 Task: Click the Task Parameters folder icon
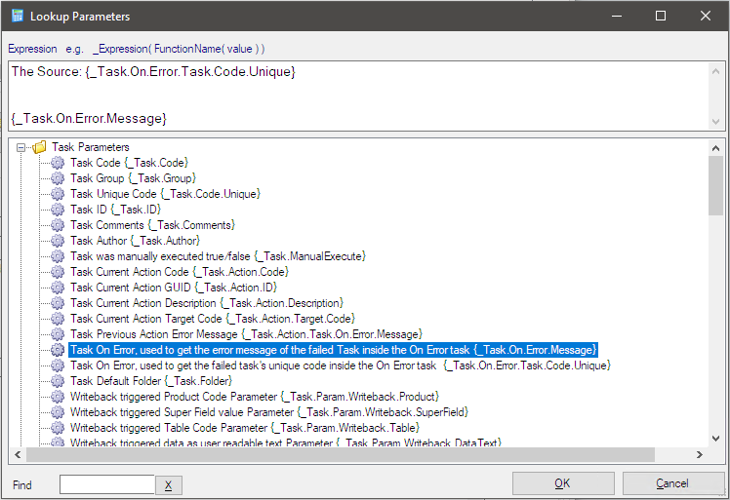[40, 147]
